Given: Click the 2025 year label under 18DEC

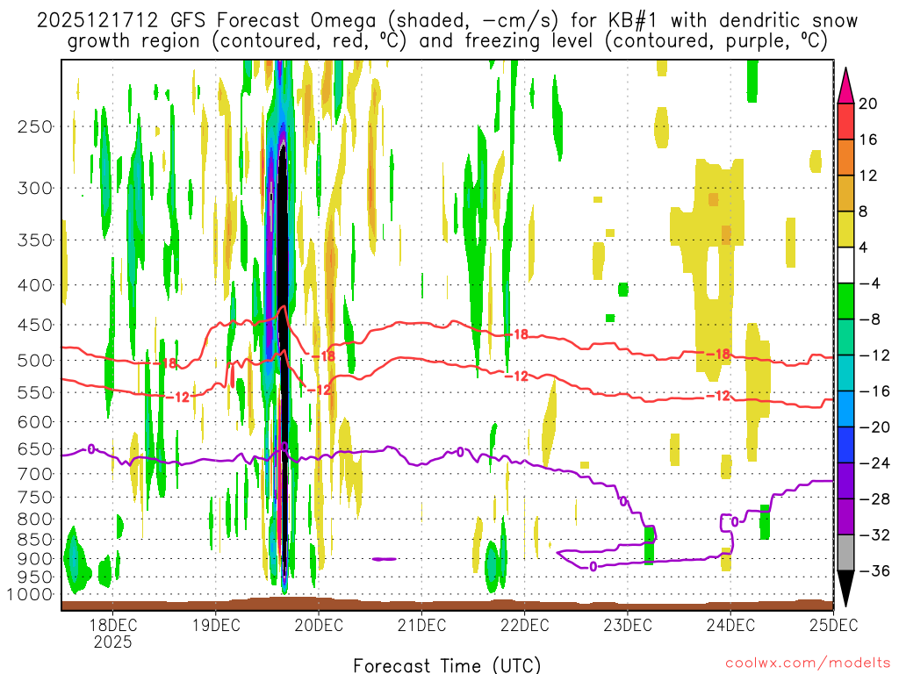Looking at the screenshot, I should point(113,642).
